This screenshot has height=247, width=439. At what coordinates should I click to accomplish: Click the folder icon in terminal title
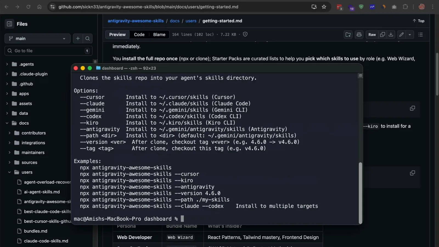tap(98, 68)
